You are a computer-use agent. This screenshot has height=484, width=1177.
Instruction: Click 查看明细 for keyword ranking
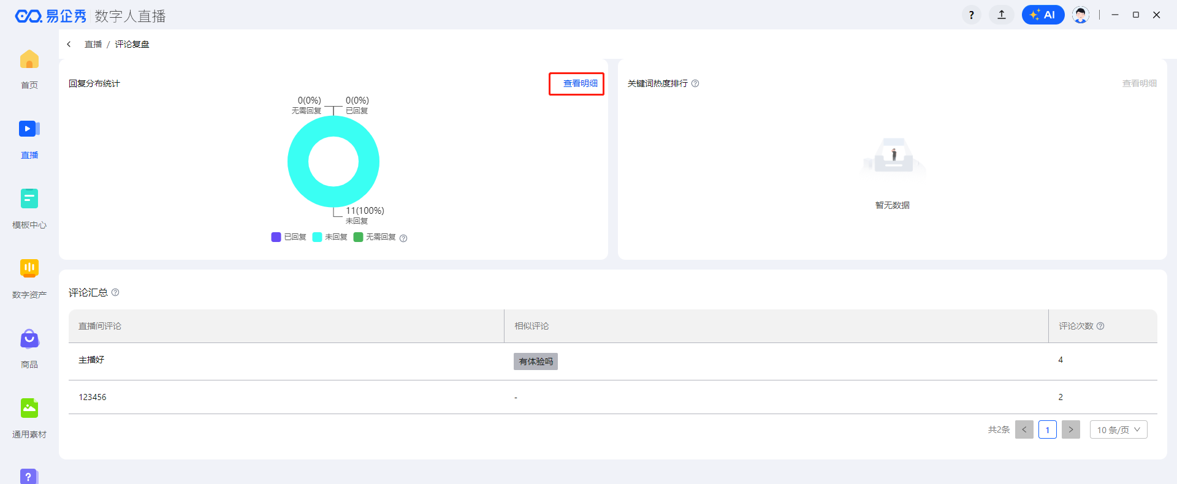pyautogui.click(x=1140, y=83)
